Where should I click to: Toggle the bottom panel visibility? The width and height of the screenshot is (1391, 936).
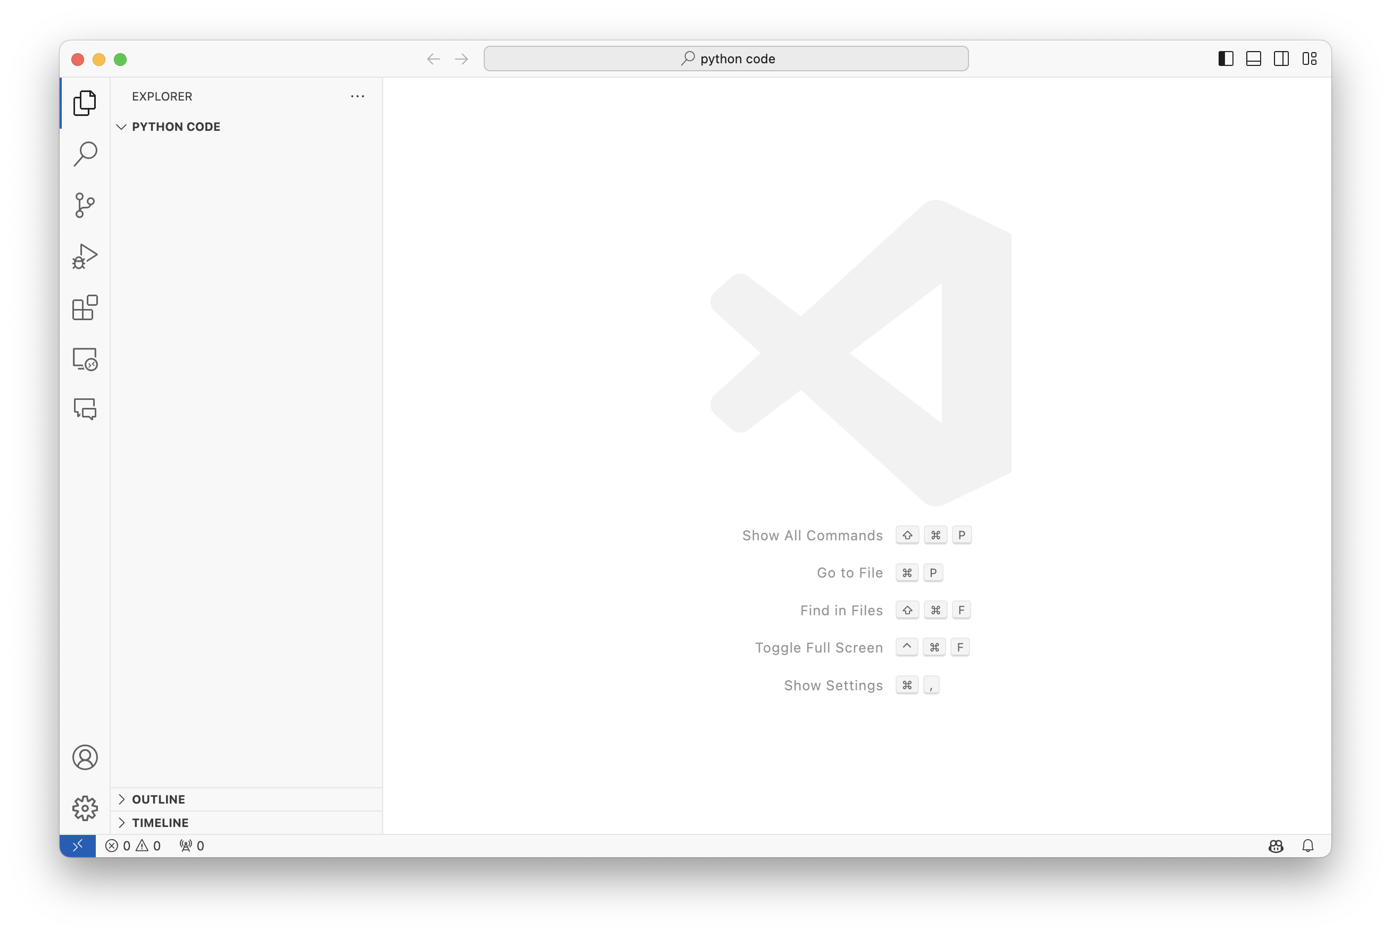[1253, 59]
